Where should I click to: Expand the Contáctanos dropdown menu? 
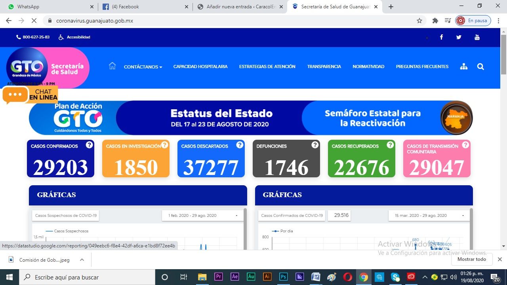pos(143,67)
